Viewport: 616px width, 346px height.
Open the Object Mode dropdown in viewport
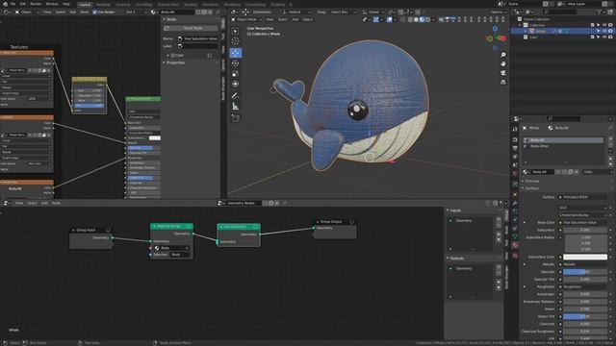point(246,19)
